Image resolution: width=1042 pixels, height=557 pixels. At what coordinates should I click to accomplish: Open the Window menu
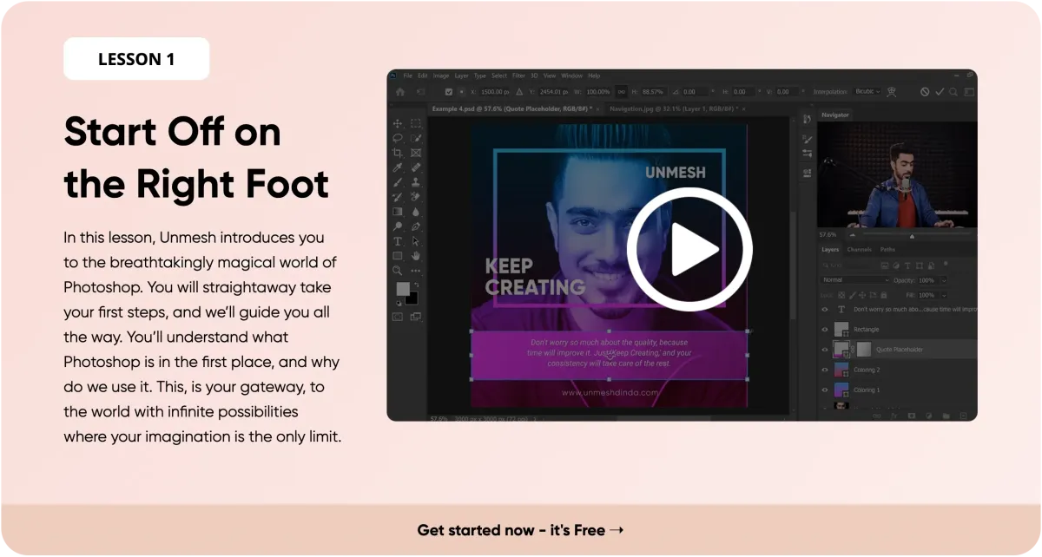pyautogui.click(x=571, y=75)
